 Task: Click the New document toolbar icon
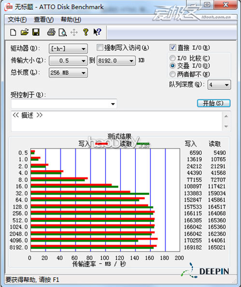[13, 33]
